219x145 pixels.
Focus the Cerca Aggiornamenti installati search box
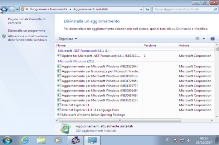point(183,9)
